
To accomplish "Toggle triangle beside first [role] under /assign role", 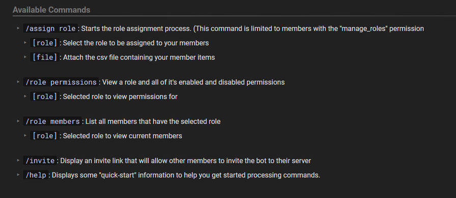I will [25, 43].
